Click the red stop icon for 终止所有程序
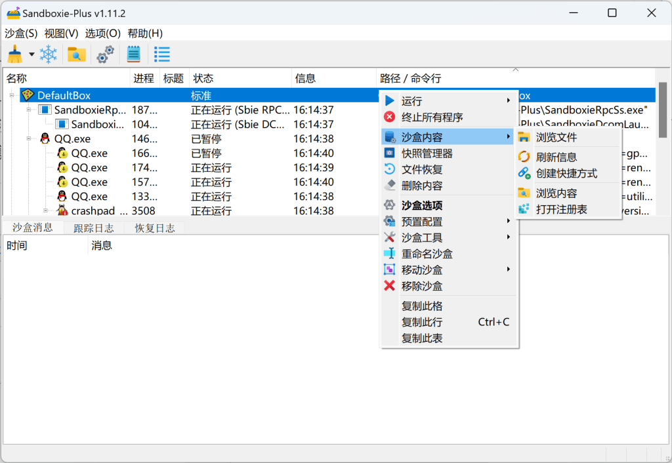This screenshot has height=463, width=672. pos(390,117)
